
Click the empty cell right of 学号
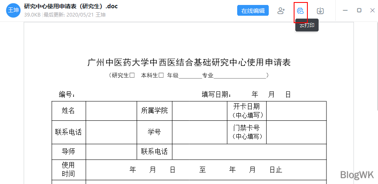point(200,132)
